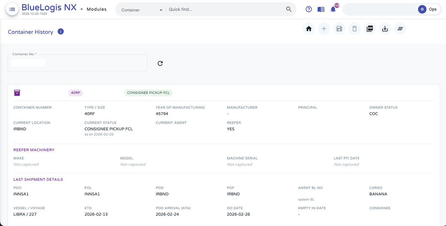
Task: Click the 40RF type chip
Action: point(76,93)
